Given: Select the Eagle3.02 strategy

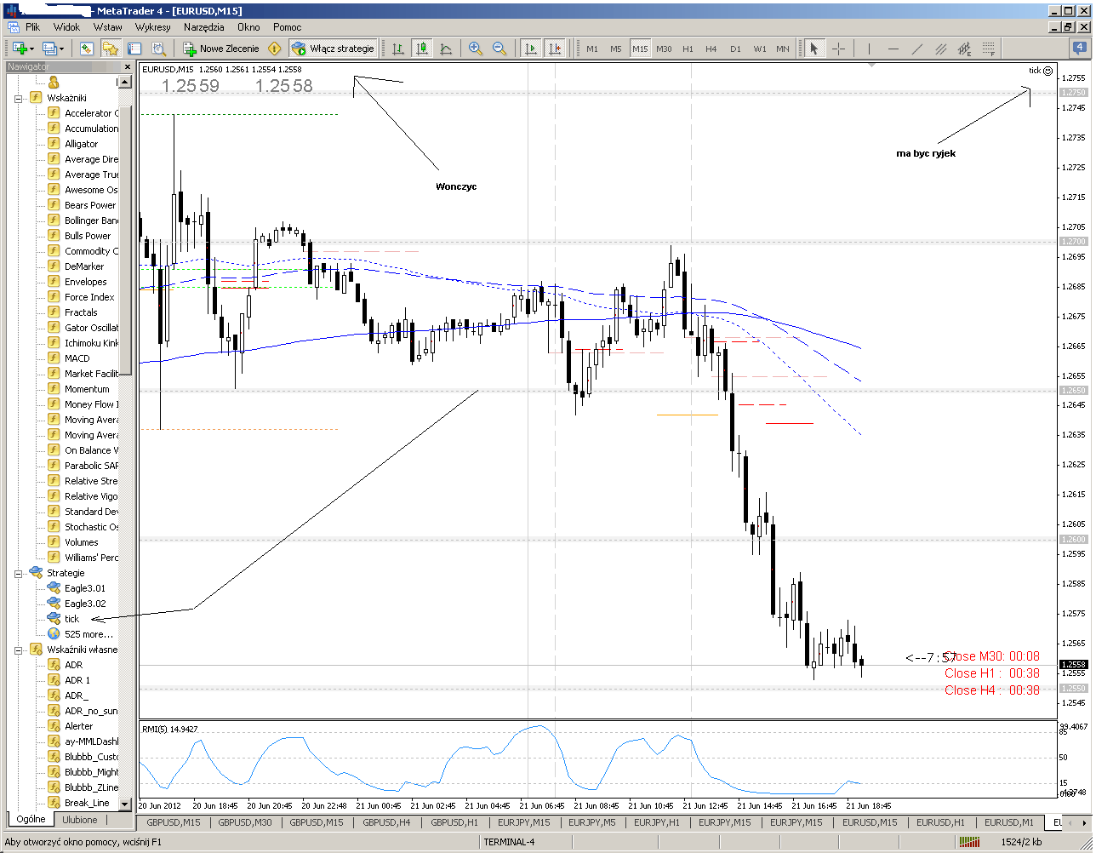Looking at the screenshot, I should pyautogui.click(x=85, y=604).
